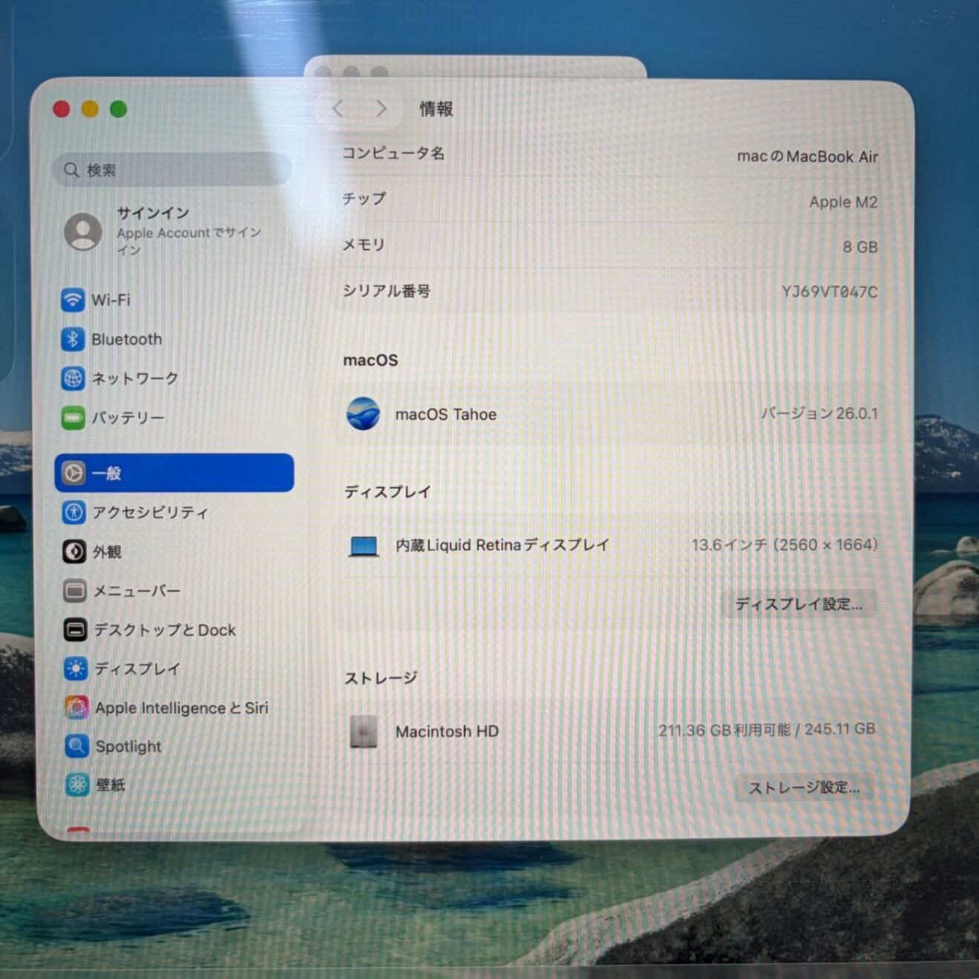Viewport: 979px width, 979px height.
Task: Click computer name mac の MacBook Air
Action: tap(807, 156)
